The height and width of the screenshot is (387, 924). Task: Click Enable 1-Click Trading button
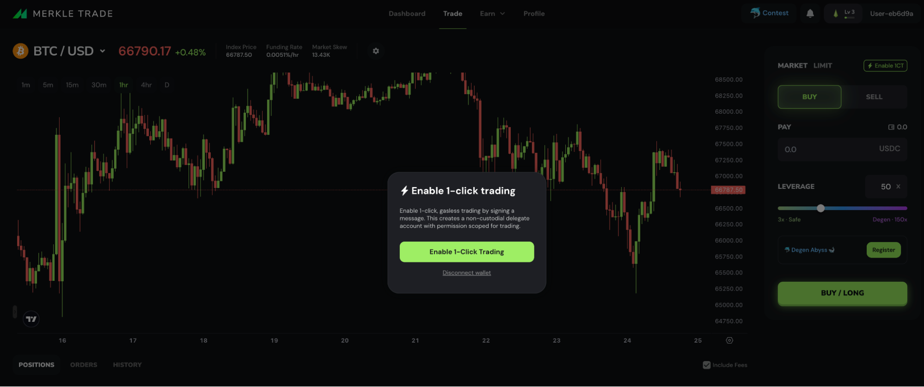point(467,252)
